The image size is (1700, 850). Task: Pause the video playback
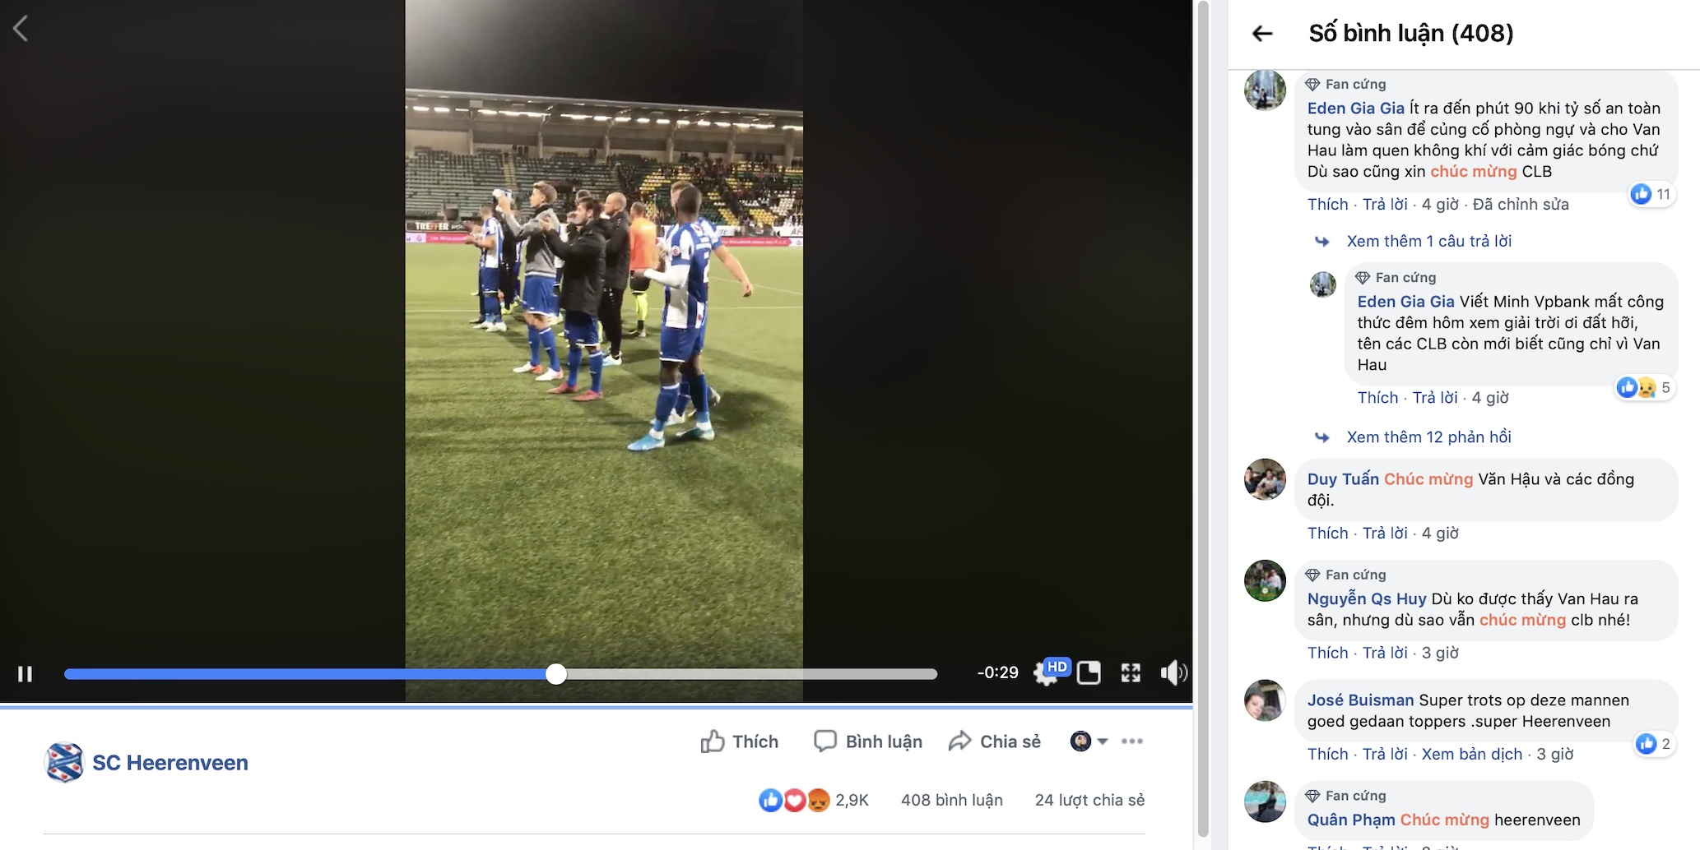tap(26, 674)
